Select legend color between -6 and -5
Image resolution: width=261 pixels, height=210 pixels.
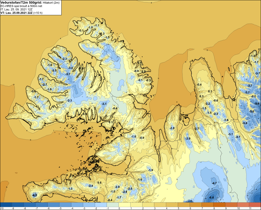(x=54, y=205)
